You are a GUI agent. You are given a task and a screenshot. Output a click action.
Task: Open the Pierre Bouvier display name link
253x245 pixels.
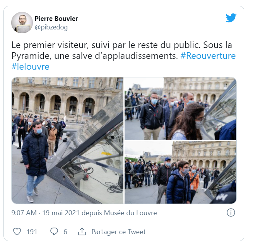point(56,19)
